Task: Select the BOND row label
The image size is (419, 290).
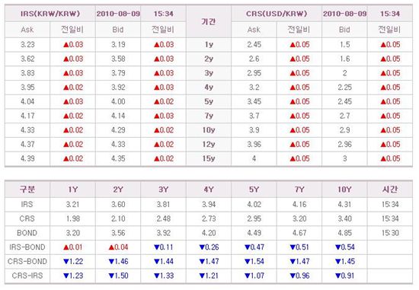Action: pos(27,233)
